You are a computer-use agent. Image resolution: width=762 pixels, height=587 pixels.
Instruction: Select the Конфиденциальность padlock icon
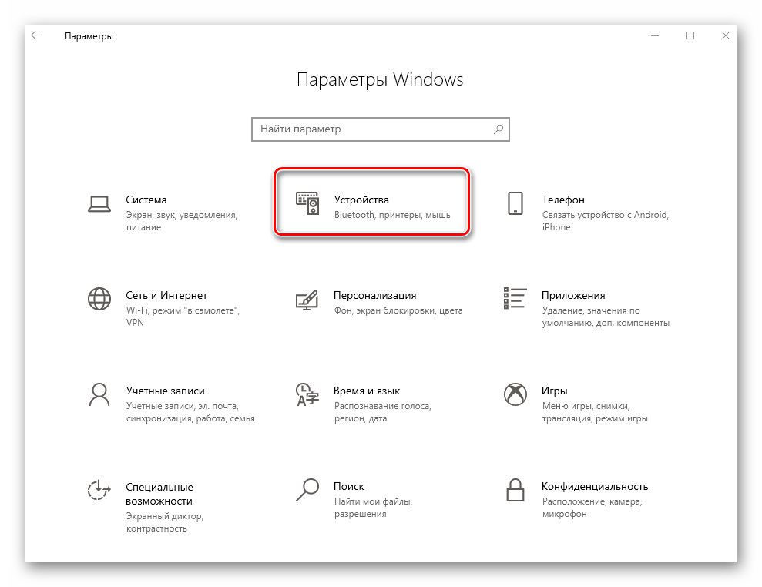(515, 490)
